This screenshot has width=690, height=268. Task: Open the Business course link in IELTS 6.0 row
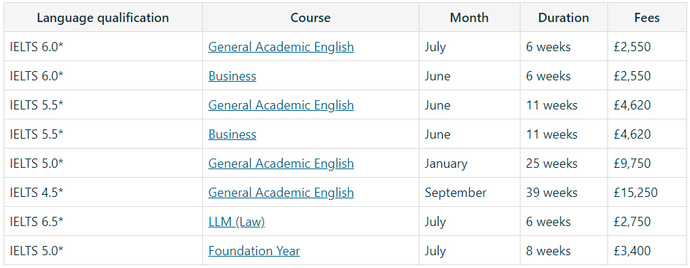232,76
